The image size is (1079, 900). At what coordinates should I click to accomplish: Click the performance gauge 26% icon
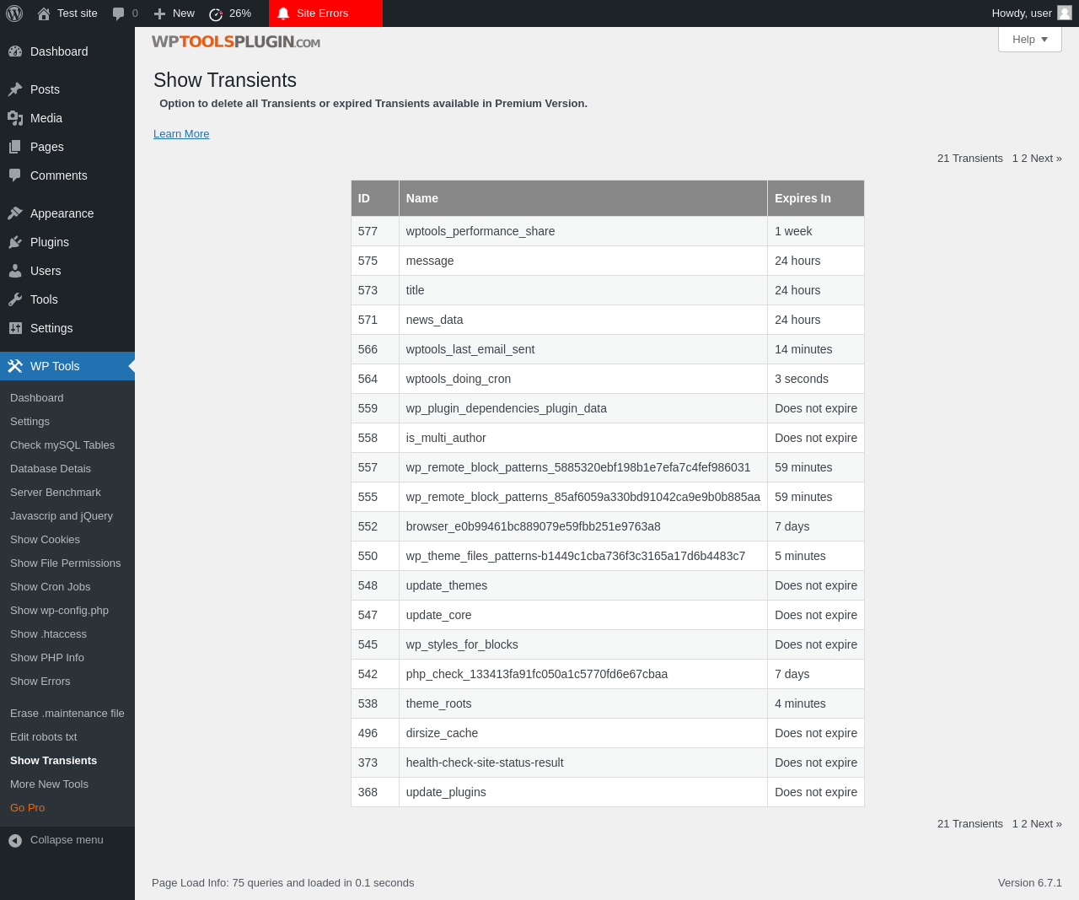click(216, 13)
